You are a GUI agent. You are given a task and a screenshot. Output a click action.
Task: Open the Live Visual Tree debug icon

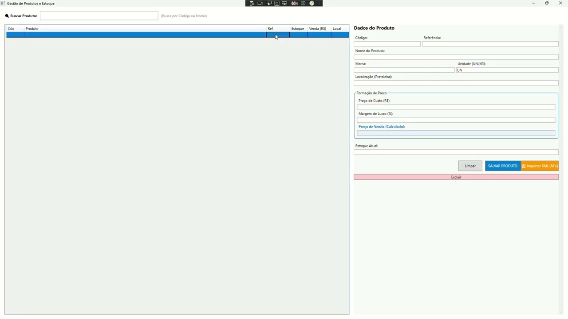(252, 3)
